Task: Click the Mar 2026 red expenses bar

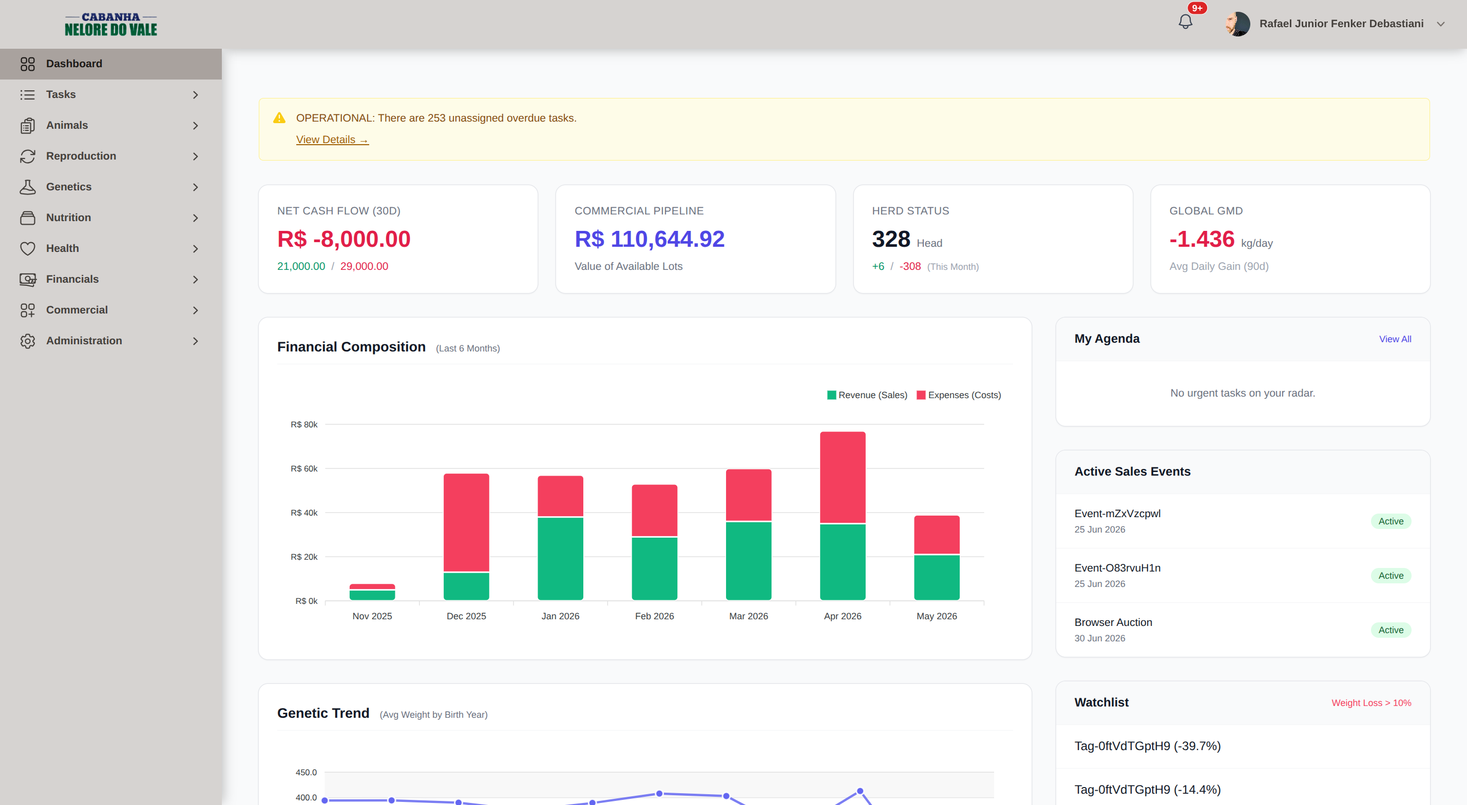Action: (x=748, y=495)
